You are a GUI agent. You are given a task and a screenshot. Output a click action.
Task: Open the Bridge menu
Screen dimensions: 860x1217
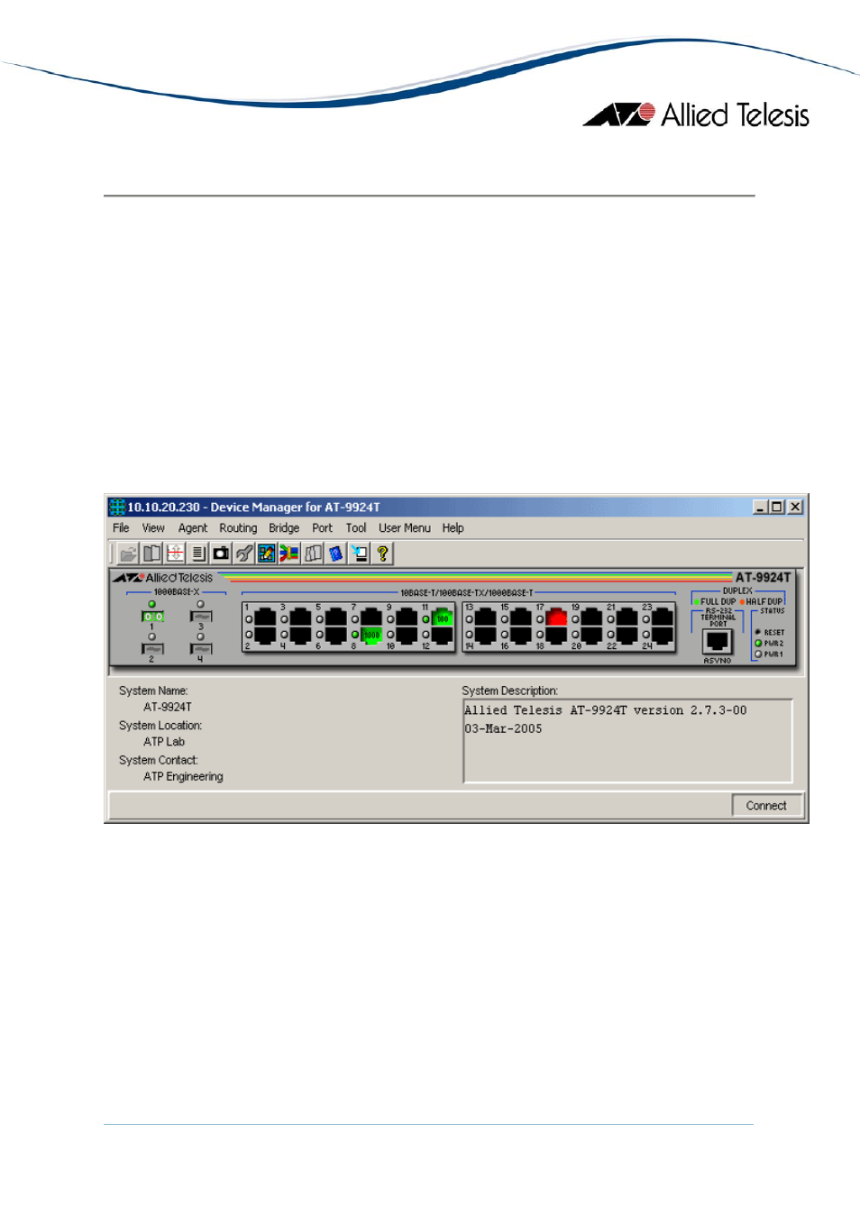point(284,528)
